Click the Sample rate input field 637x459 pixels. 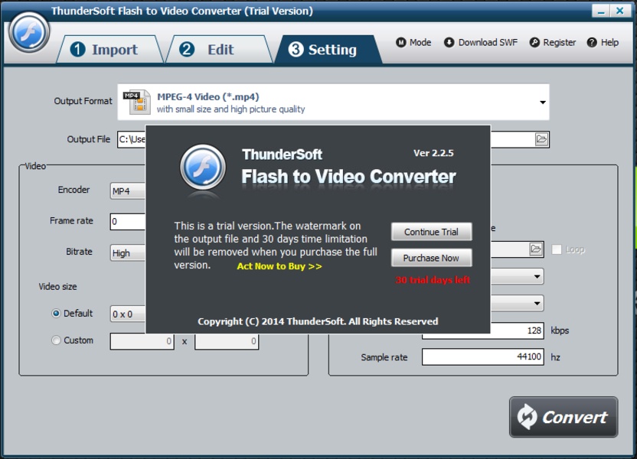click(482, 357)
